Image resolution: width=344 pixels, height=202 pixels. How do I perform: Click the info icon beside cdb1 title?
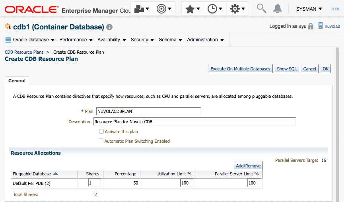point(109,27)
